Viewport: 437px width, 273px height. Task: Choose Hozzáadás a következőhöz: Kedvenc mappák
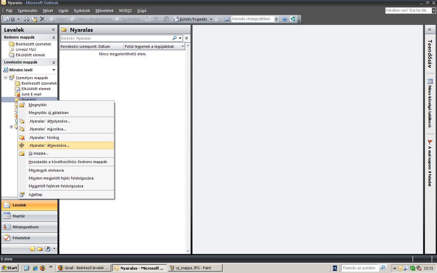(x=66, y=162)
